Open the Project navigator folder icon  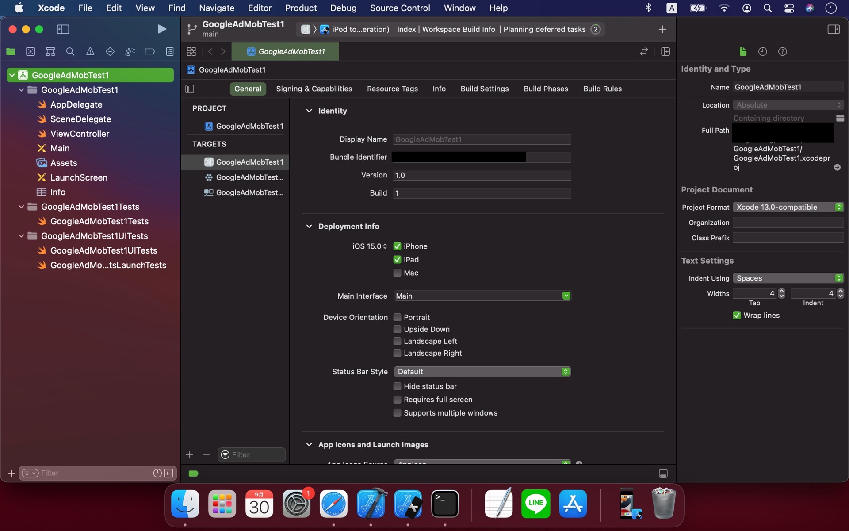[x=11, y=52]
